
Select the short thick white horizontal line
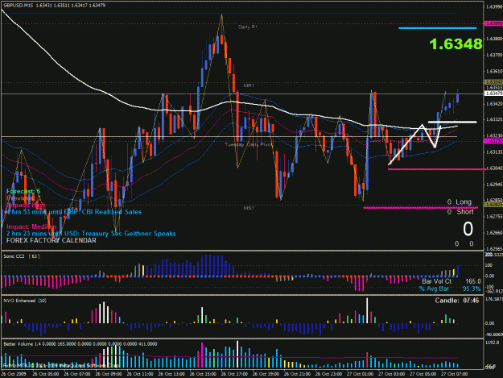[x=452, y=122]
